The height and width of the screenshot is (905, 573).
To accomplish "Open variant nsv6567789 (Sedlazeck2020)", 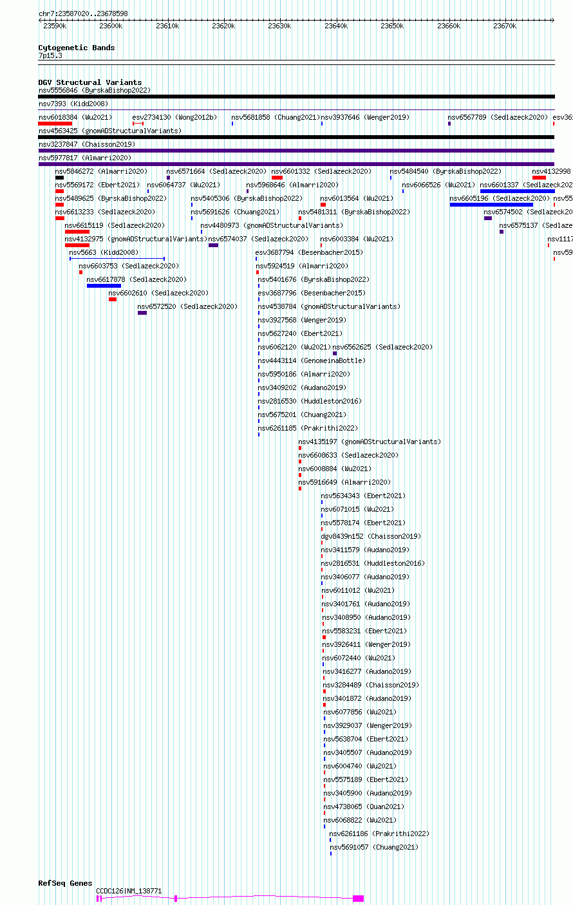I will 498,117.
